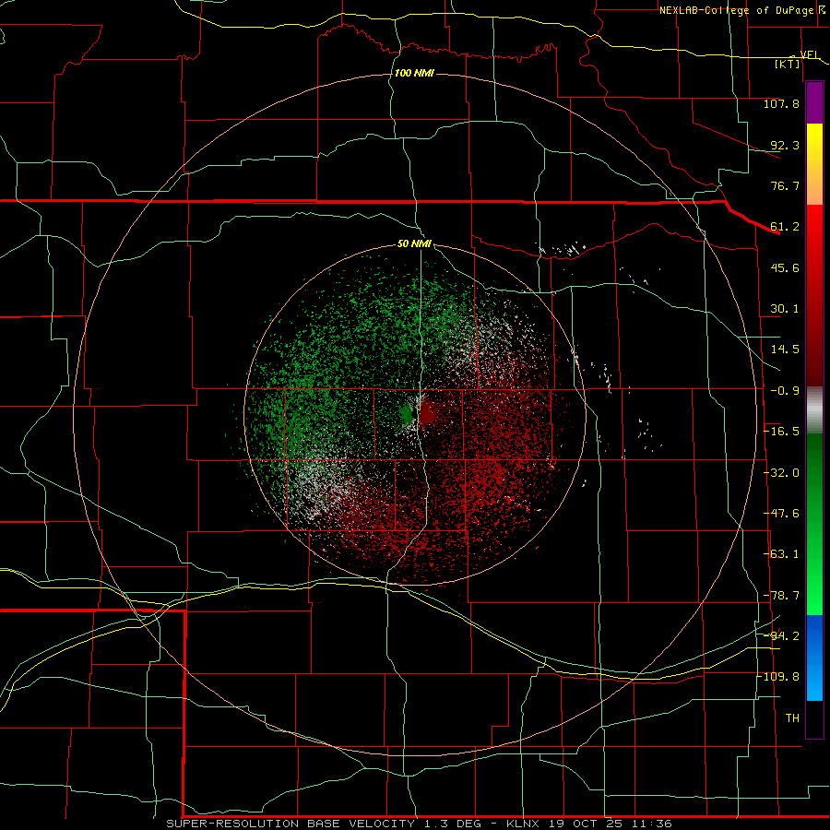Screen dimensions: 830x830
Task: Click the -94.2 velocity scale value
Action: pos(781,636)
